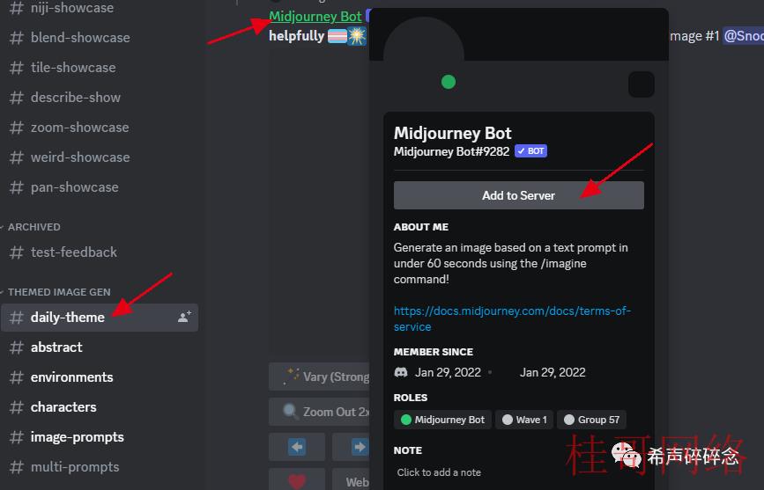Click the Wave 1 role chip

[524, 420]
